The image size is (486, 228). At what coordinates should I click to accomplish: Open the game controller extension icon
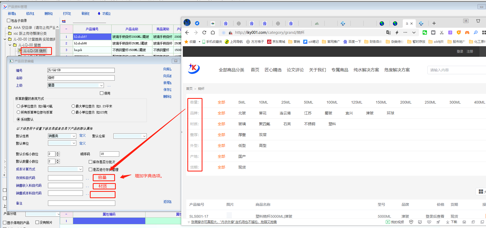[467, 32]
